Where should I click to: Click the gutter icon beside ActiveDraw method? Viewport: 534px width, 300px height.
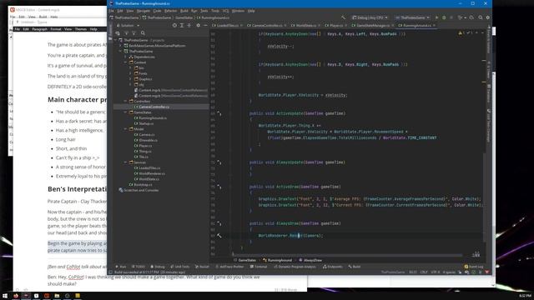coord(219,187)
